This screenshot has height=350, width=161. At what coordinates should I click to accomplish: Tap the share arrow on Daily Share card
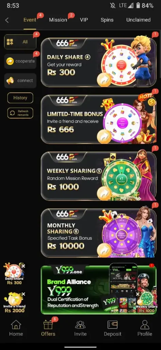[x=104, y=80]
